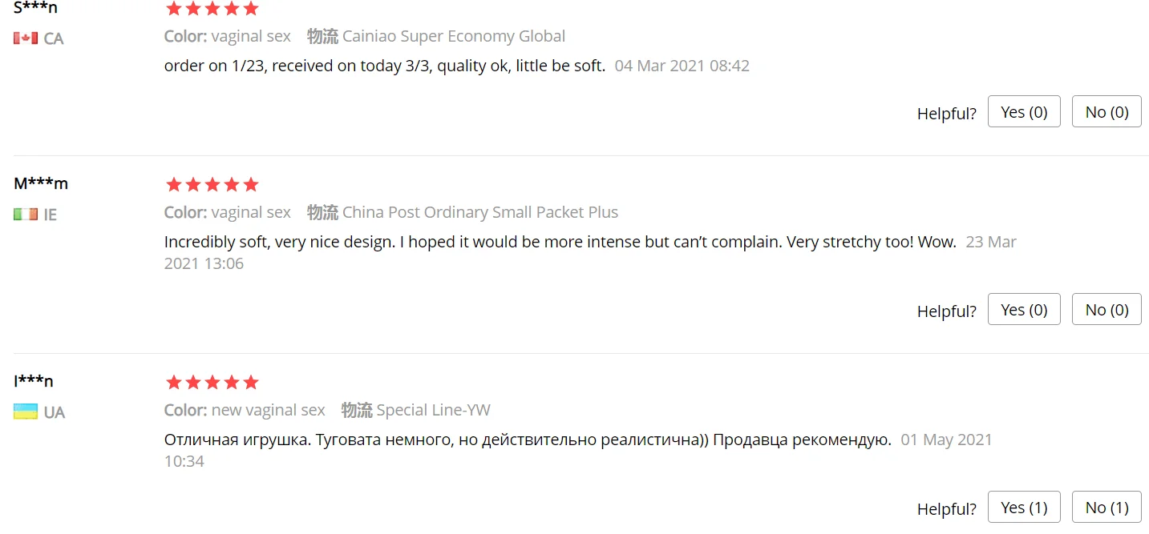Screen dimensions: 1149x534
Task: Click the Ukraine flag icon
Action: (x=26, y=412)
